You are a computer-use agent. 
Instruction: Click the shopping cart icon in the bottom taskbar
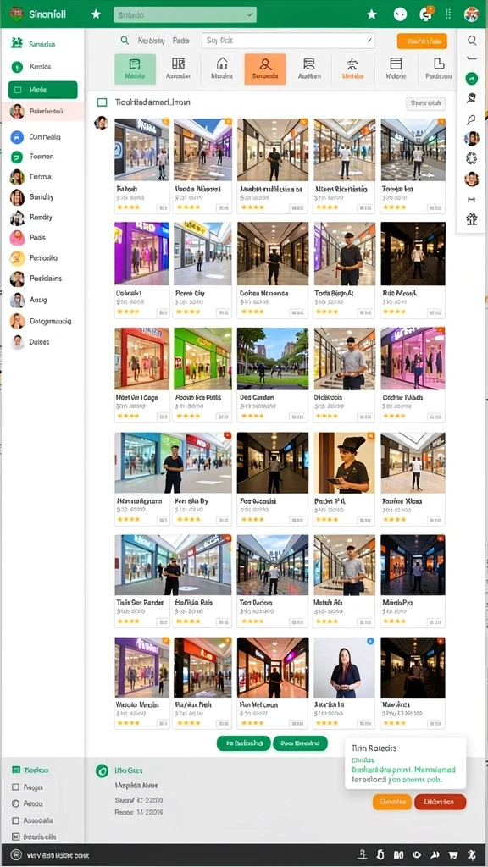tap(452, 855)
